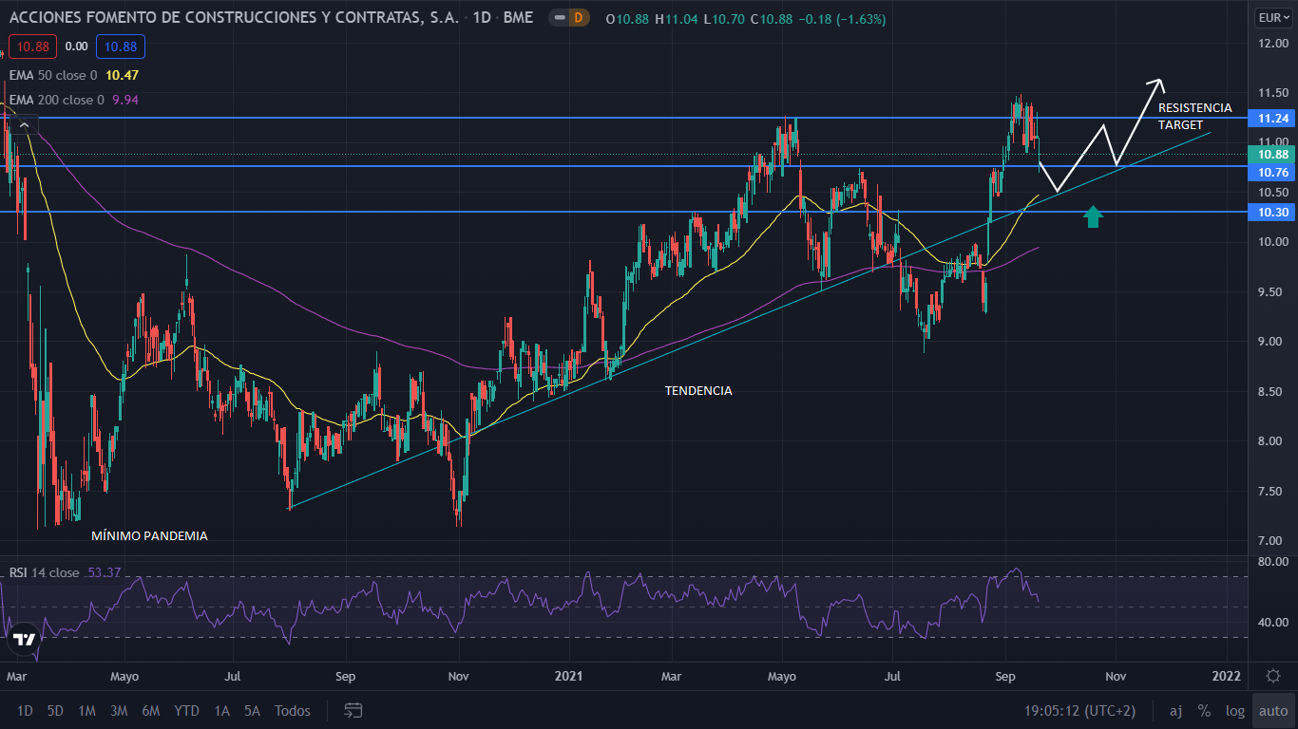Click the blue 10.88 buy price button
The height and width of the screenshot is (729, 1298).
[121, 47]
